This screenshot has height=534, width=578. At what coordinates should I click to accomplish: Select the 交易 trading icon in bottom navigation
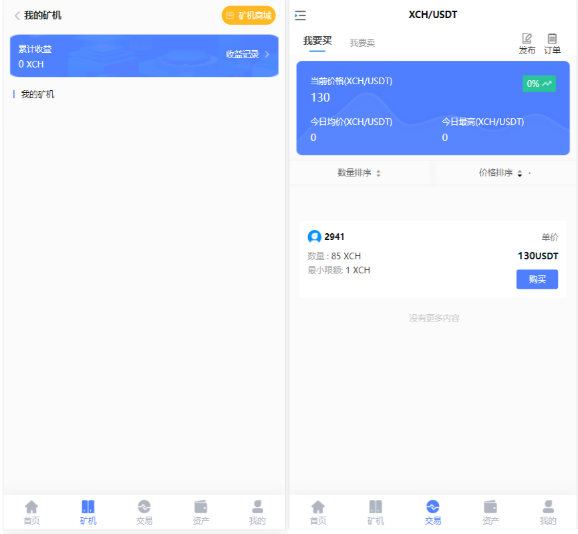pyautogui.click(x=432, y=511)
